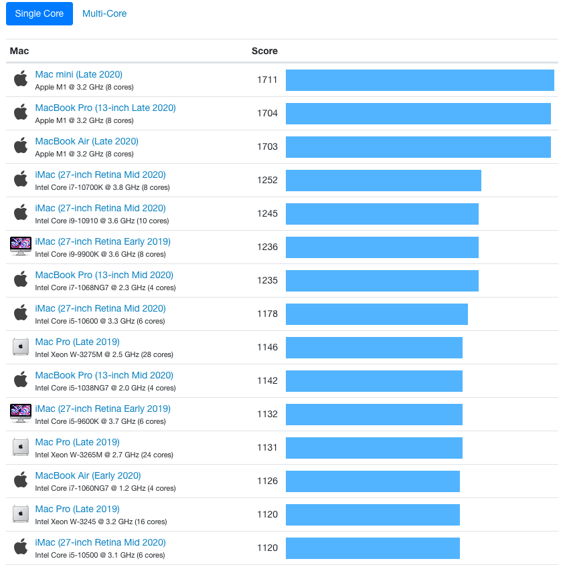Open the MacBook Air (Early 2020) link

pos(88,475)
